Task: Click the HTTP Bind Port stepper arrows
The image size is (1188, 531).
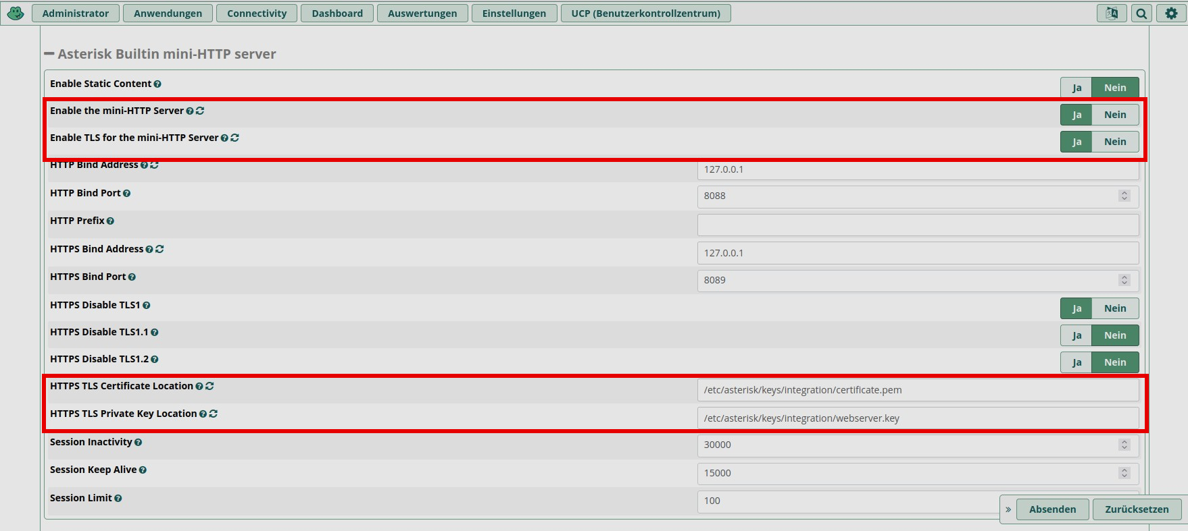Action: (x=1124, y=196)
